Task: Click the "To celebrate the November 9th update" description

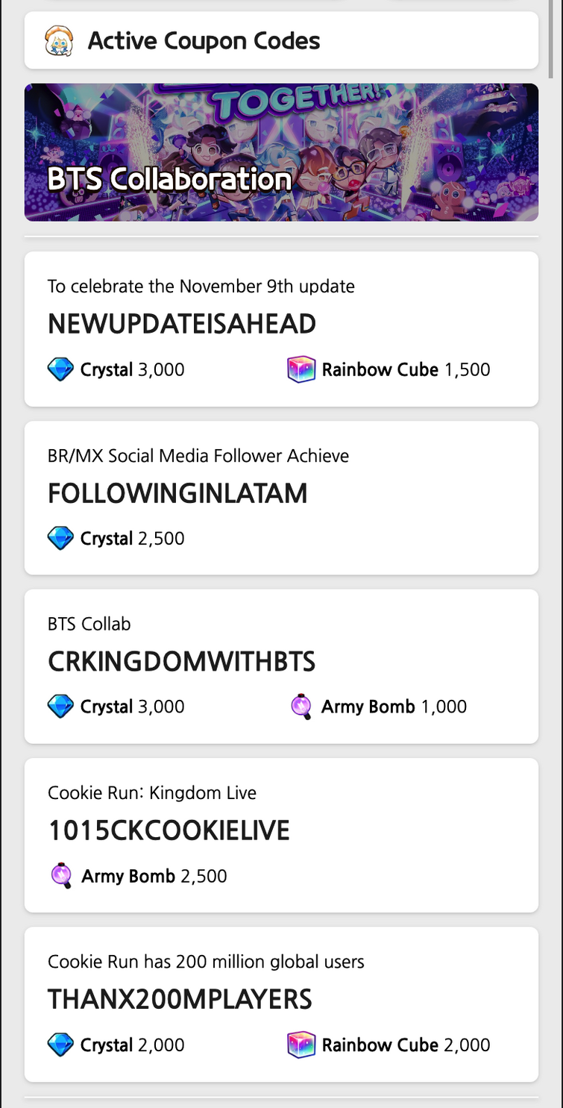Action: tap(201, 287)
